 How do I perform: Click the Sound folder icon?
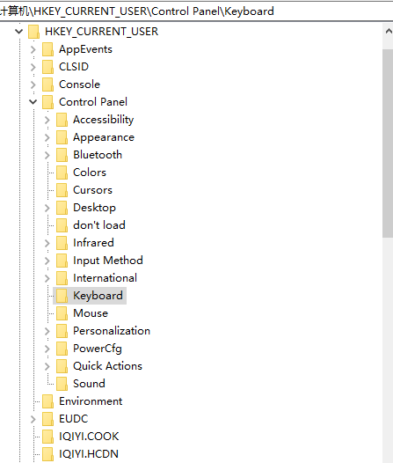[62, 384]
